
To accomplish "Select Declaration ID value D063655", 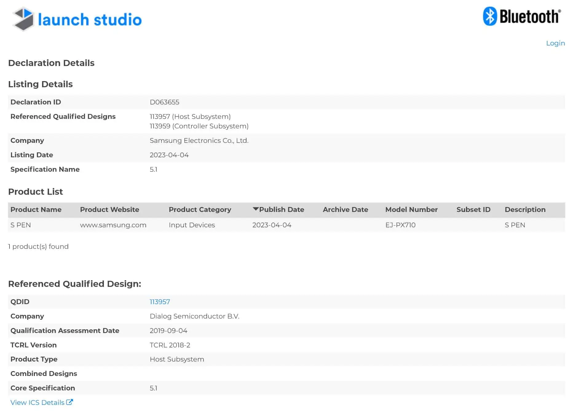I will [x=164, y=102].
